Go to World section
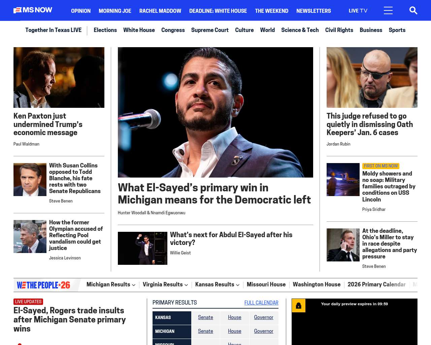Screen dimensions: 431x345 click(x=267, y=30)
